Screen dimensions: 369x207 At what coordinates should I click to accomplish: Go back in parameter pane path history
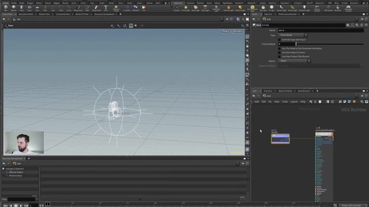click(254, 19)
